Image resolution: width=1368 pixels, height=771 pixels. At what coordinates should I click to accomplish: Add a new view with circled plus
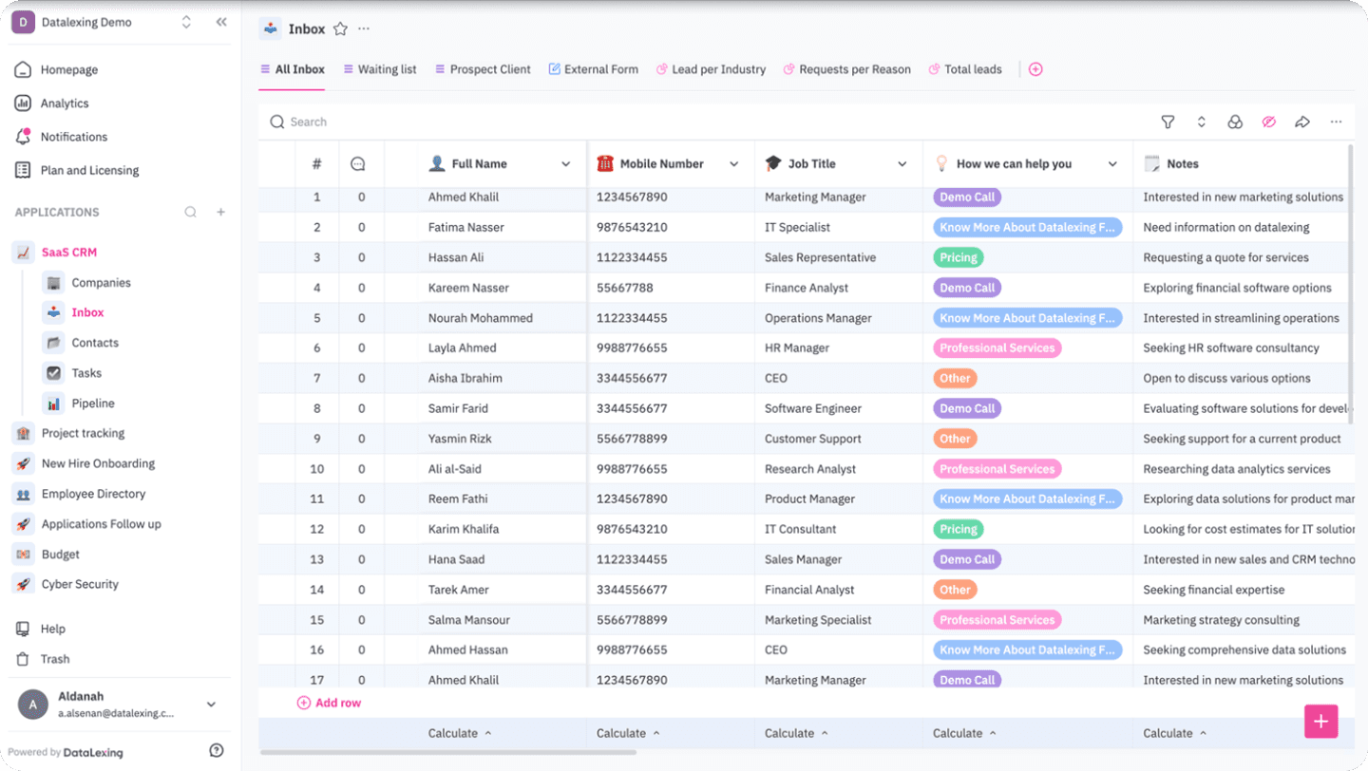tap(1035, 69)
